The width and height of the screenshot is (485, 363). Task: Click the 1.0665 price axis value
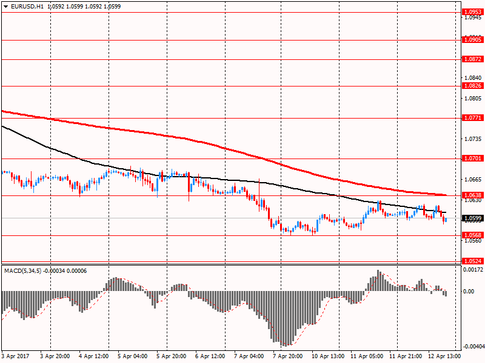pyautogui.click(x=473, y=180)
